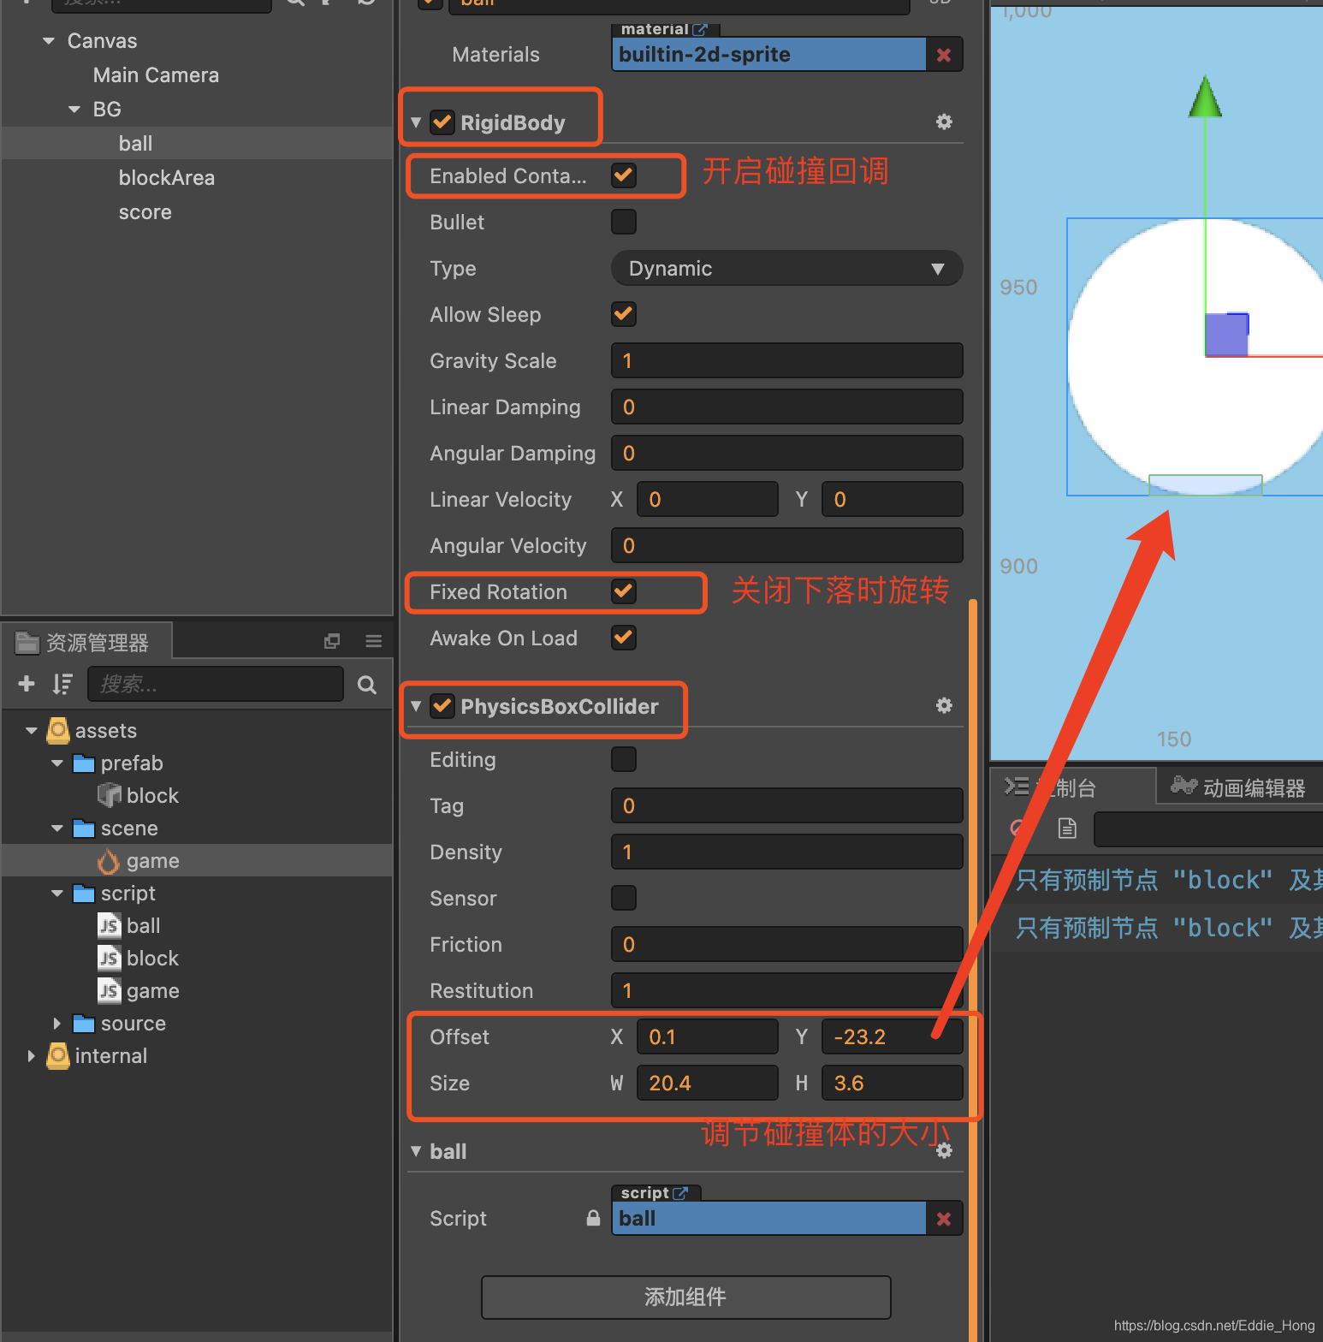Remove the builtin-2d-sprite material
The width and height of the screenshot is (1323, 1342).
click(x=944, y=55)
